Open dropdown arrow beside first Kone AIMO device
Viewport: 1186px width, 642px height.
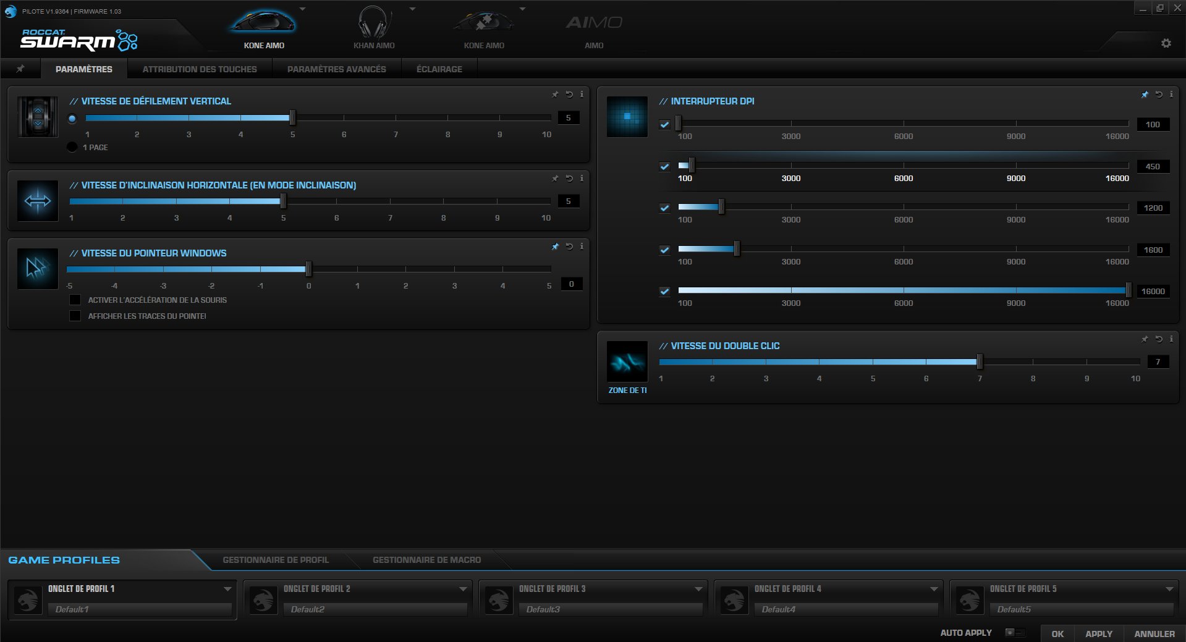pos(302,9)
